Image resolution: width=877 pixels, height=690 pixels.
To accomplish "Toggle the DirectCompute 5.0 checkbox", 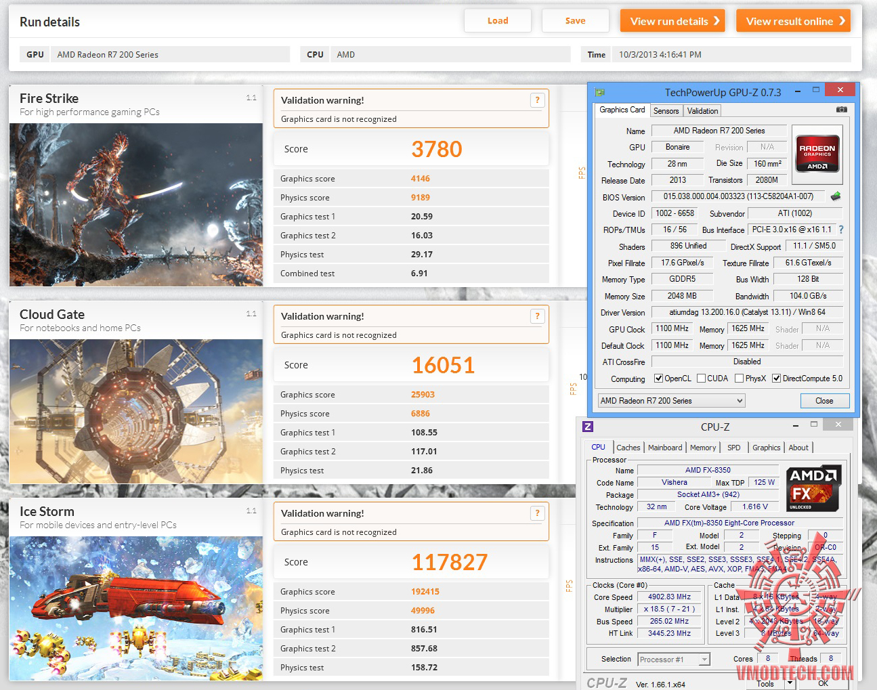I will (x=776, y=379).
